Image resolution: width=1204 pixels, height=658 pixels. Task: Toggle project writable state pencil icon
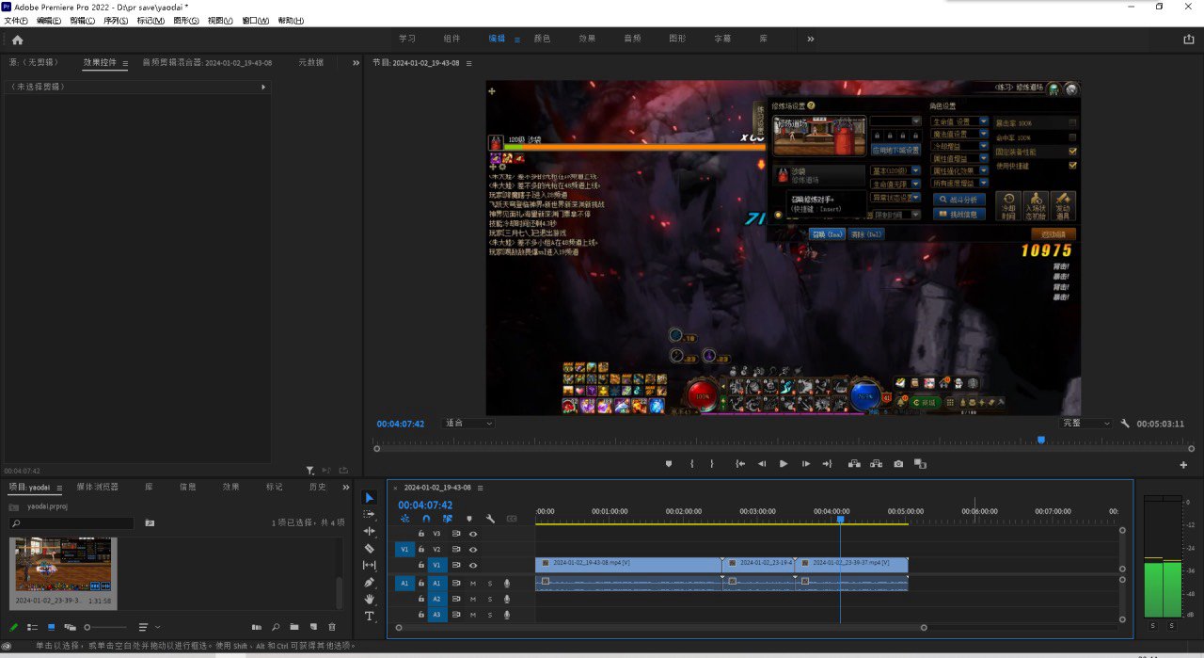13,627
